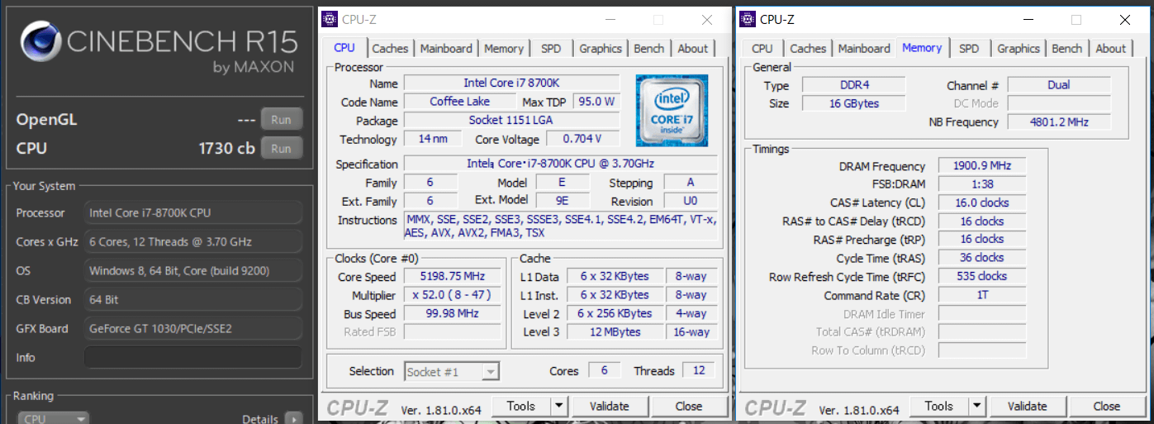
Task: Click the '0.704 V' core voltage value
Action: (582, 139)
